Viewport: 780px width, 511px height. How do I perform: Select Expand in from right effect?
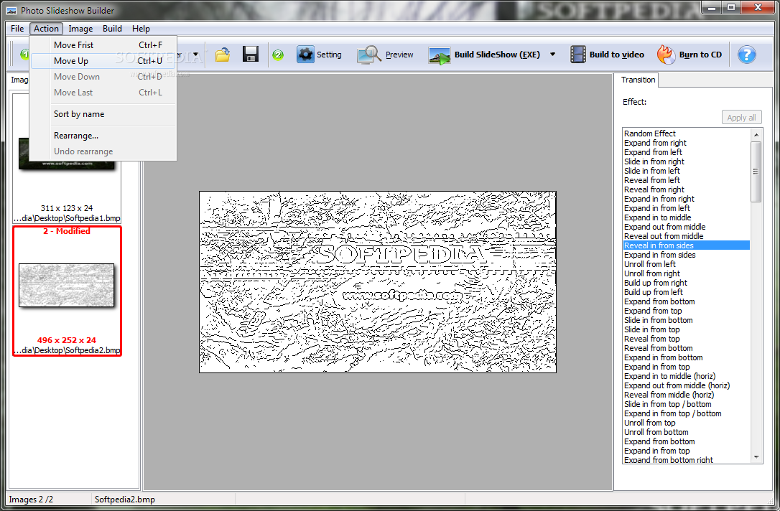686,199
